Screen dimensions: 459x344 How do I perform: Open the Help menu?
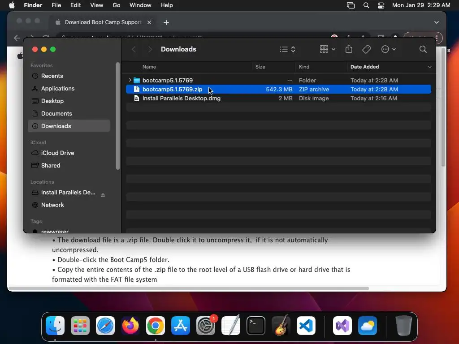tap(167, 5)
